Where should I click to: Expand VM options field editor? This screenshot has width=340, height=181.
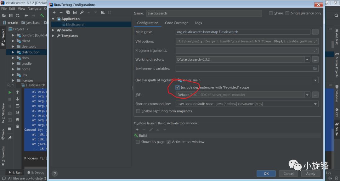pos(315,41)
